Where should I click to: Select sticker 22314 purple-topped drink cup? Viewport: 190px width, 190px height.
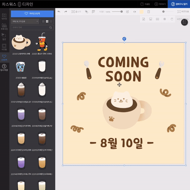coord(21,163)
